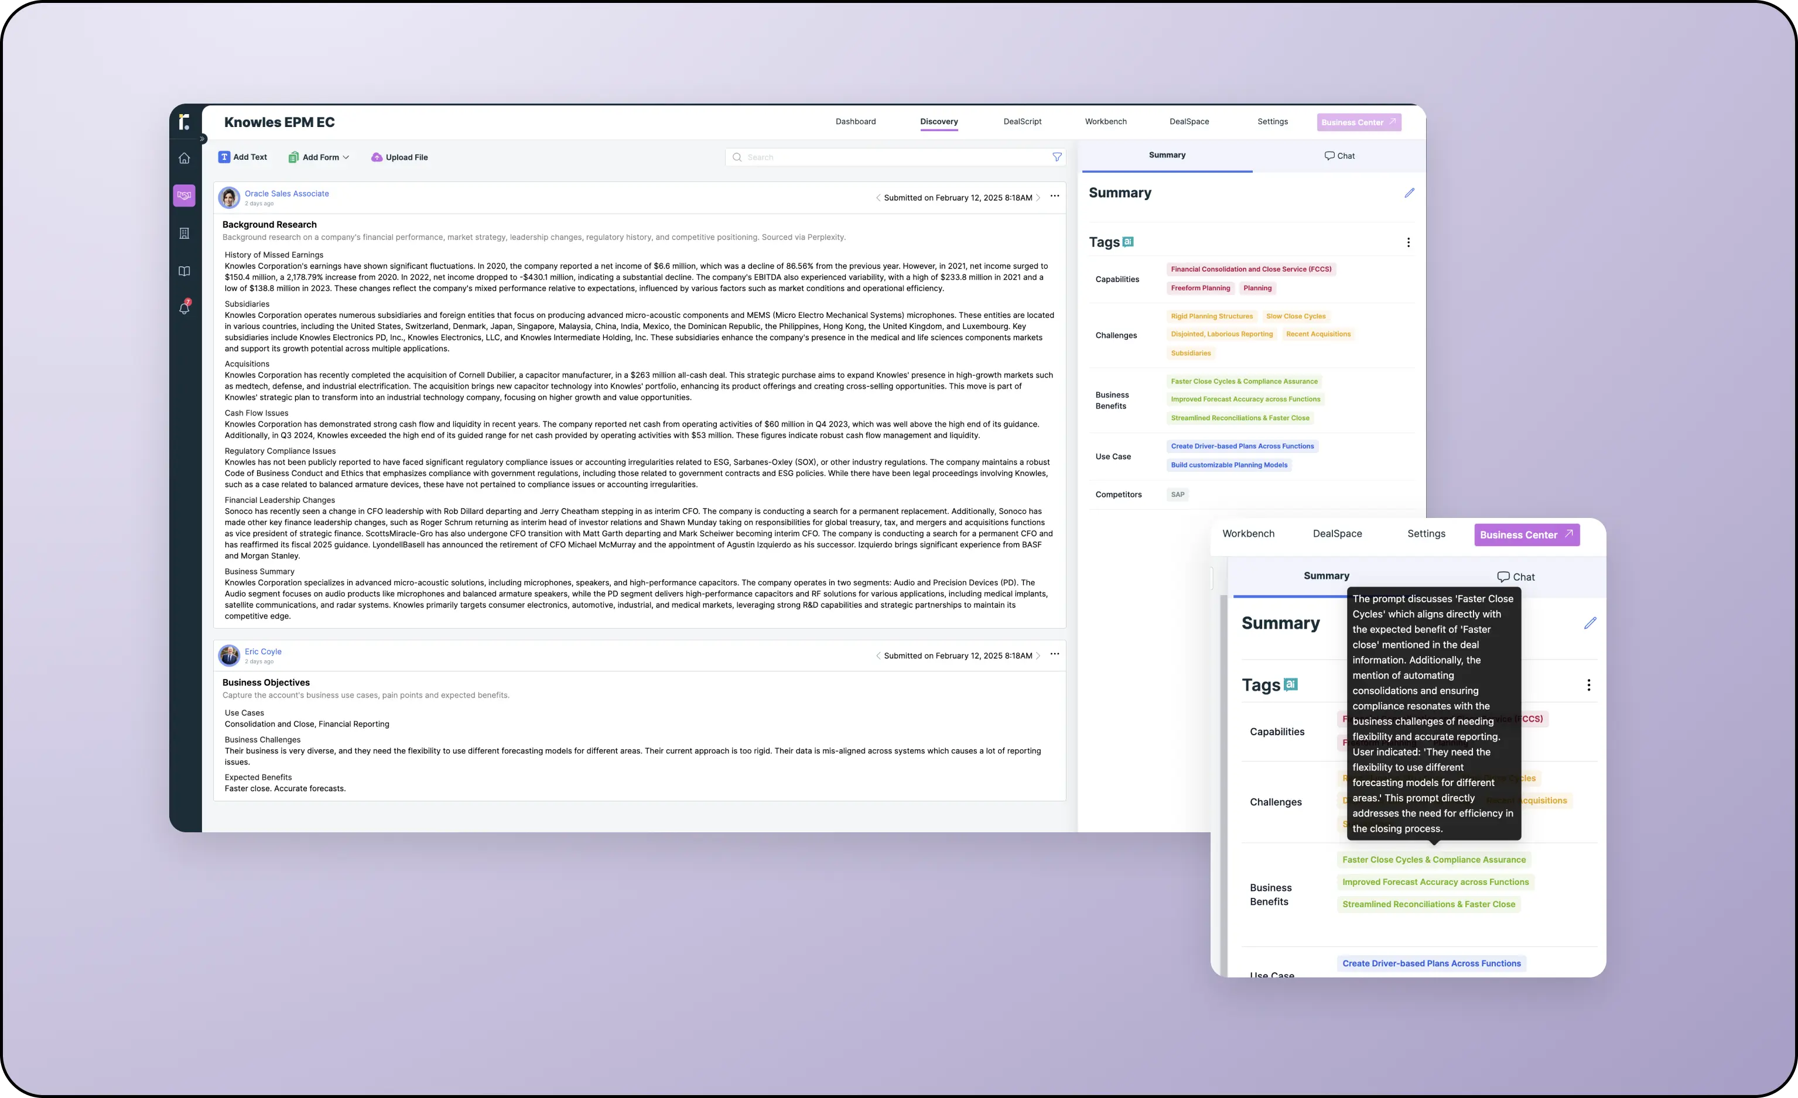Switch to Chat tab in the zoomed inset
The height and width of the screenshot is (1098, 1798).
(x=1516, y=577)
